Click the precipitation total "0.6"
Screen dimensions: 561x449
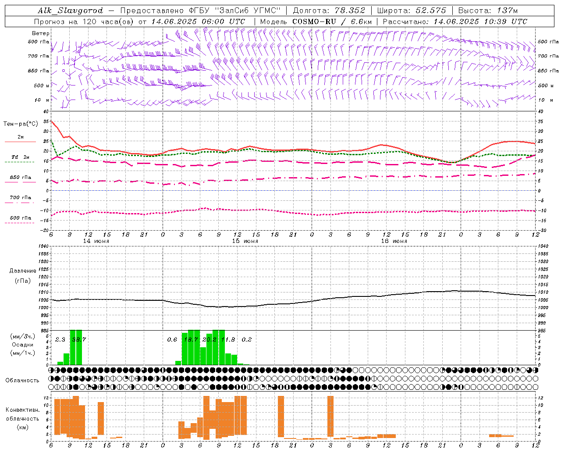[x=172, y=339]
